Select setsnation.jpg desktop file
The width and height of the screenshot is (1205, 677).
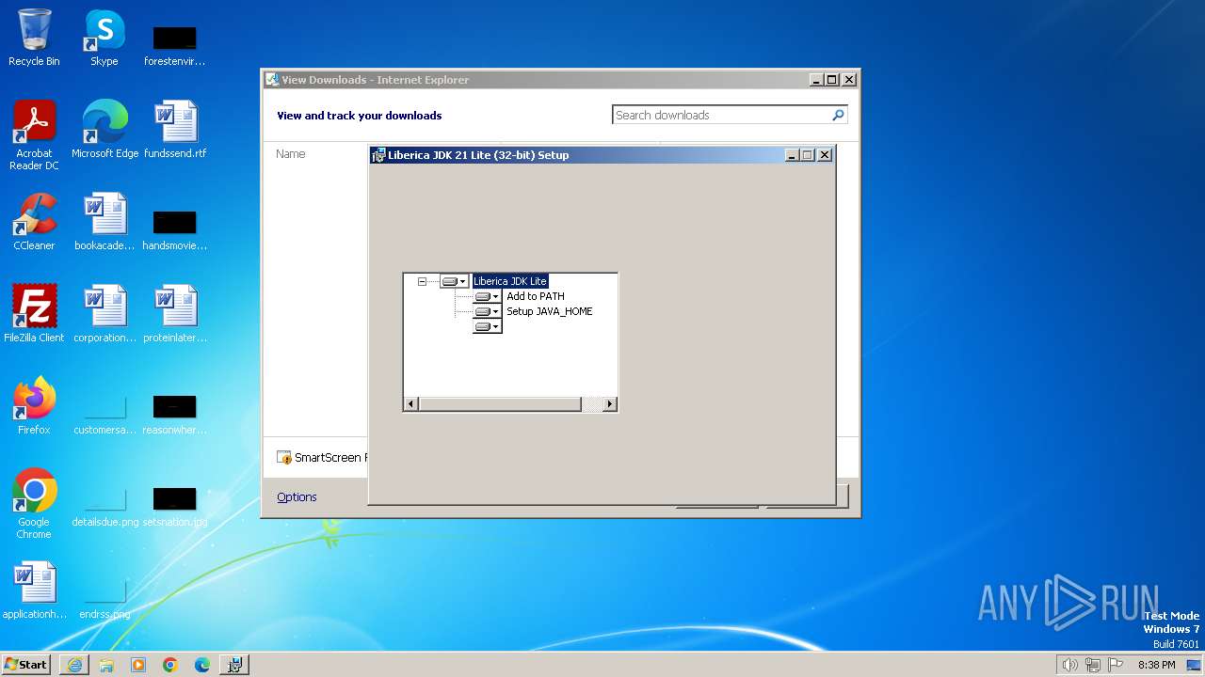coord(175,506)
